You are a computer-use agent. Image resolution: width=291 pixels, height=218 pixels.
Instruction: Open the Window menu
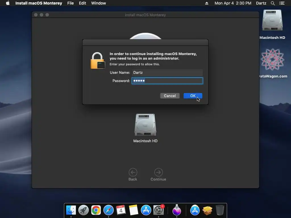[x=99, y=3]
